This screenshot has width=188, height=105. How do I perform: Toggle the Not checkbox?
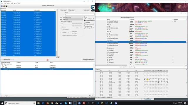85,17
